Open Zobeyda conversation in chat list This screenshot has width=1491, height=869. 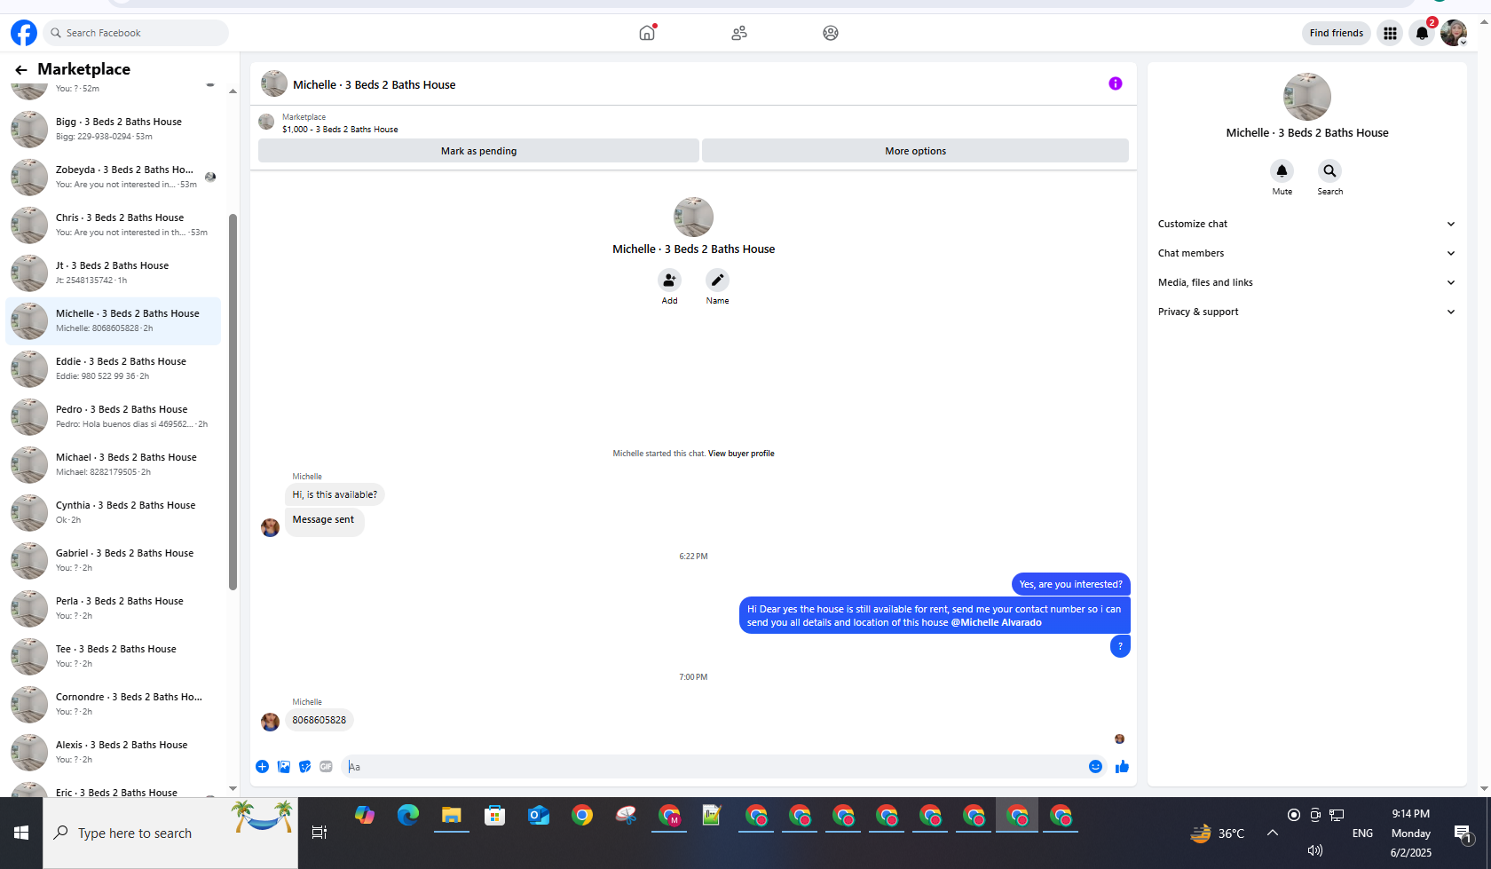click(x=114, y=178)
